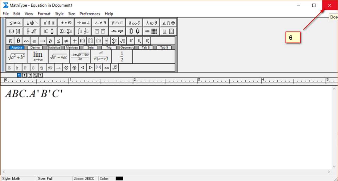338x181 pixels.
Task: Open the Style menu
Action: [59, 14]
